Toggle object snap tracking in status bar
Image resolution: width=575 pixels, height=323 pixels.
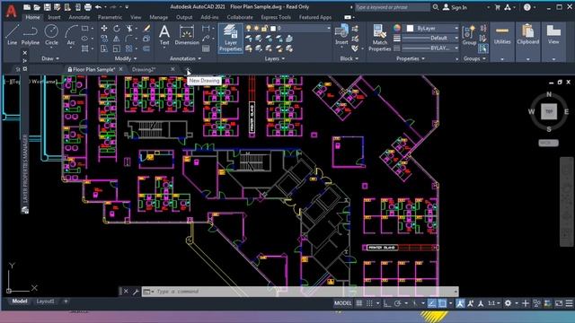click(x=432, y=303)
